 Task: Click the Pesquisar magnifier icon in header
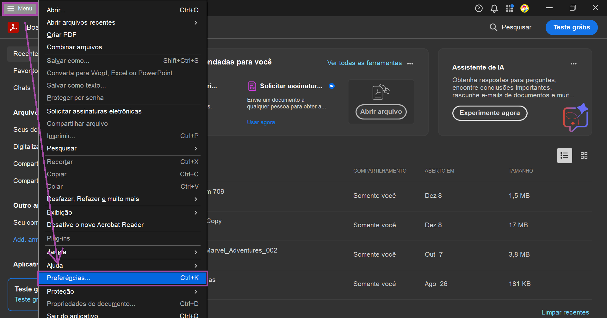(493, 27)
